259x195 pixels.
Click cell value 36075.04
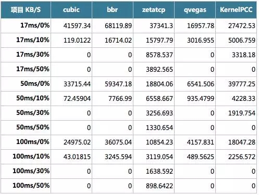click(118, 142)
